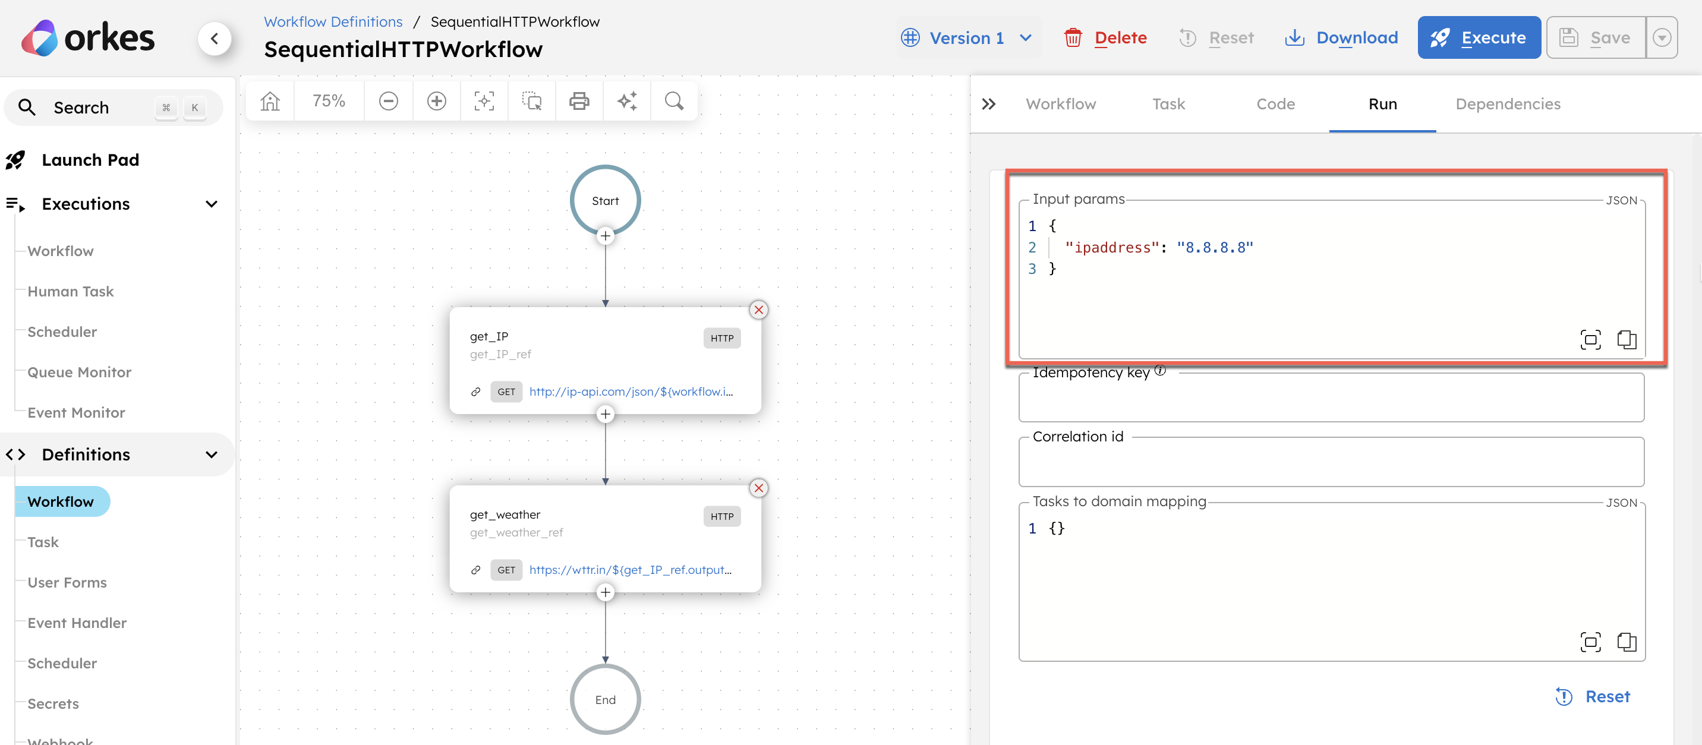Open Human Task in the sidebar

(70, 291)
